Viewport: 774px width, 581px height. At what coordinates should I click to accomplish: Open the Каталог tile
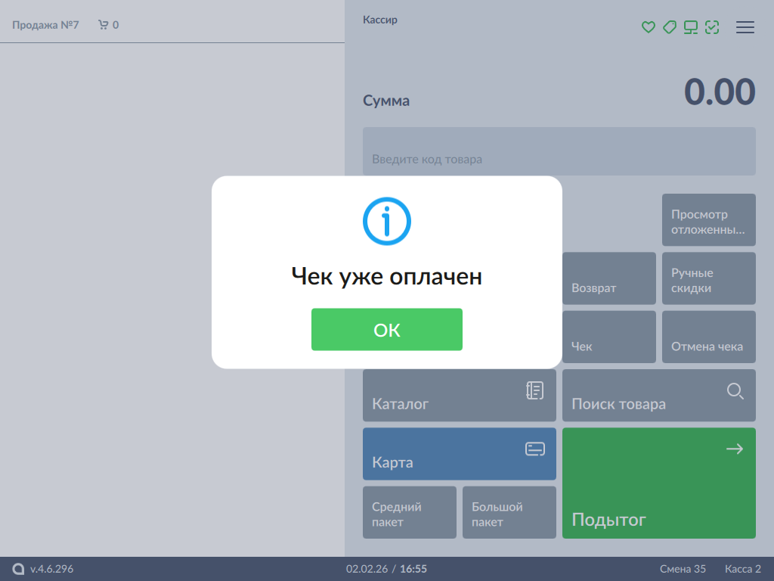(x=460, y=395)
